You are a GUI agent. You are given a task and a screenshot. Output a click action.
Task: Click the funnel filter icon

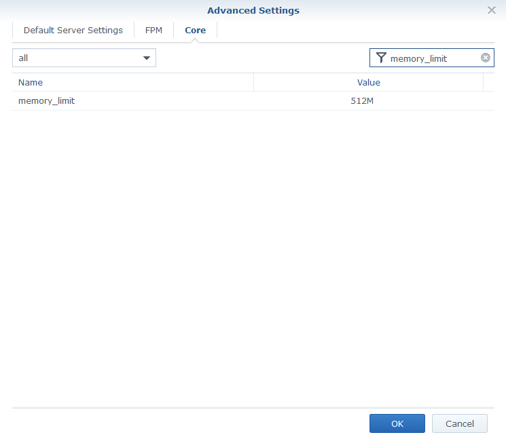tap(381, 58)
